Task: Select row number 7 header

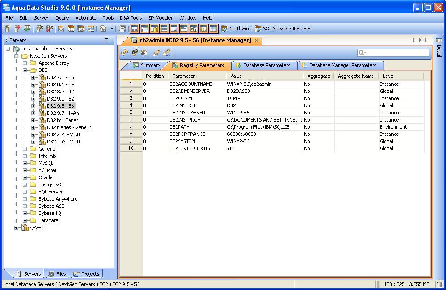Action: [x=131, y=126]
